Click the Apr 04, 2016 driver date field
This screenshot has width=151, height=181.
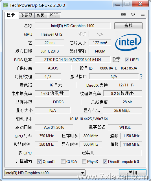pos(54,127)
